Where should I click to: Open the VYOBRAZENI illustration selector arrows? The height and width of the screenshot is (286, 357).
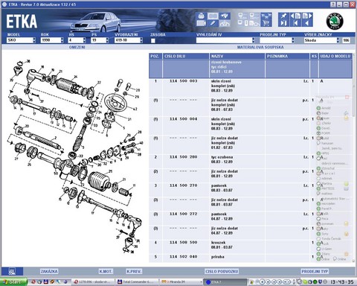click(141, 40)
